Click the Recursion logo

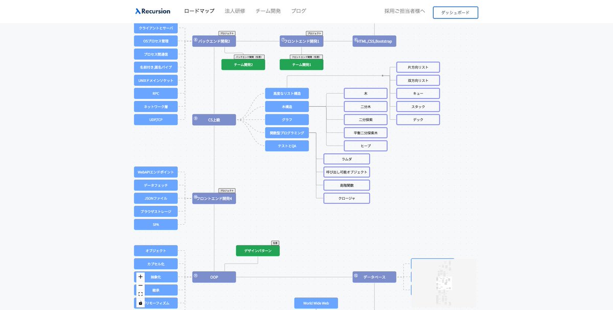coord(153,11)
